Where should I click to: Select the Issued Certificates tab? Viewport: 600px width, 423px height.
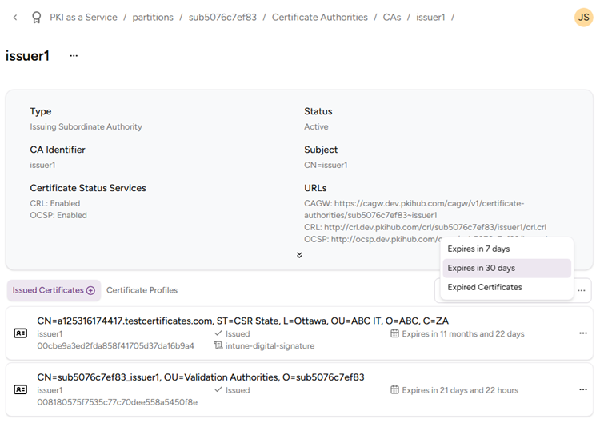pyautogui.click(x=48, y=290)
